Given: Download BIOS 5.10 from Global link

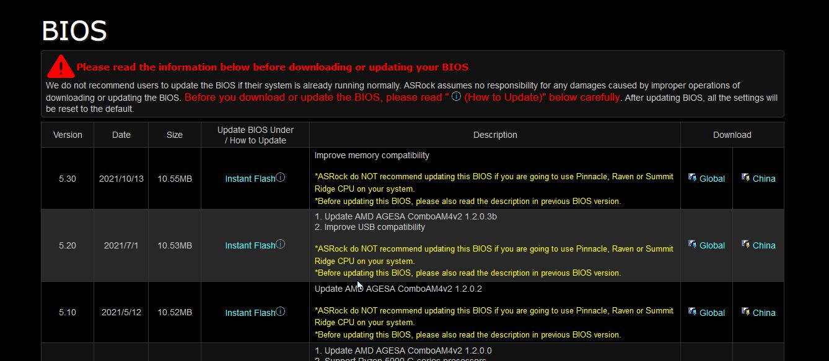Looking at the screenshot, I should point(712,313).
